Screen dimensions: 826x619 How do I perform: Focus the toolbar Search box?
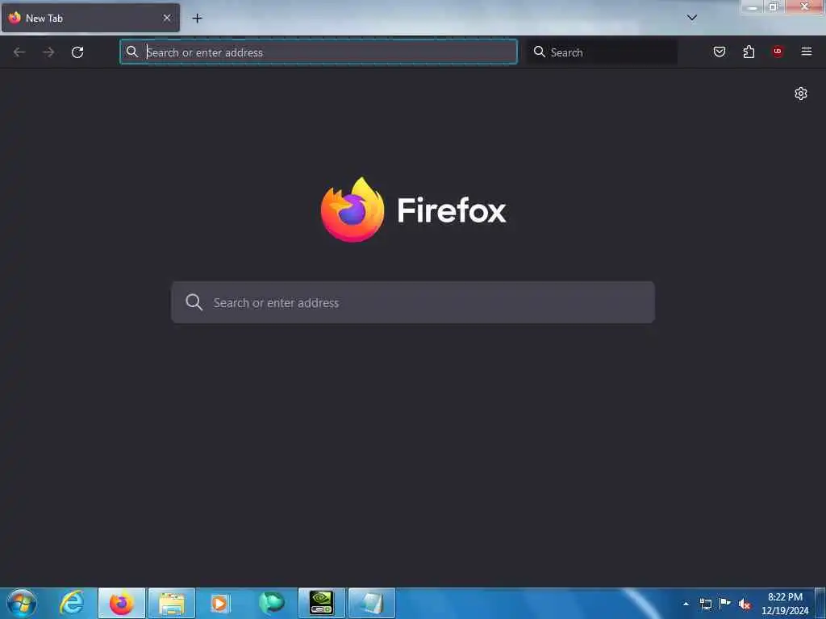(602, 52)
